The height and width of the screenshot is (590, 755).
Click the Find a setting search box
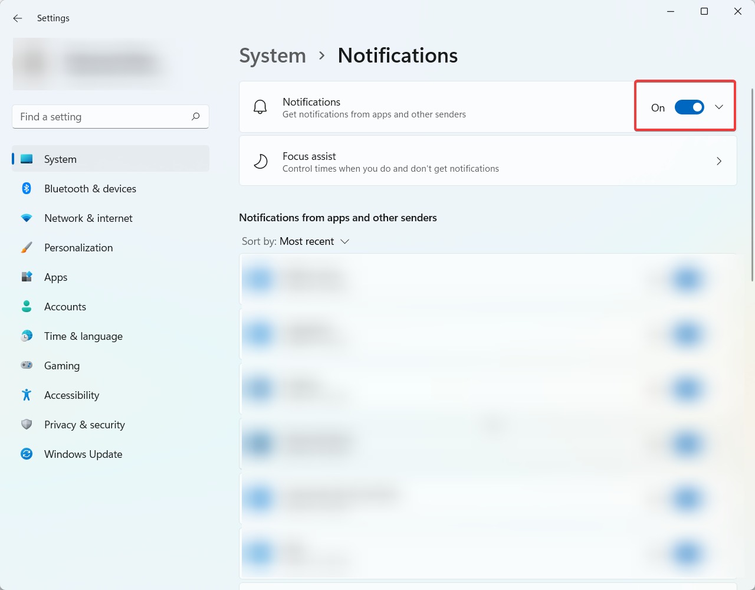click(110, 117)
